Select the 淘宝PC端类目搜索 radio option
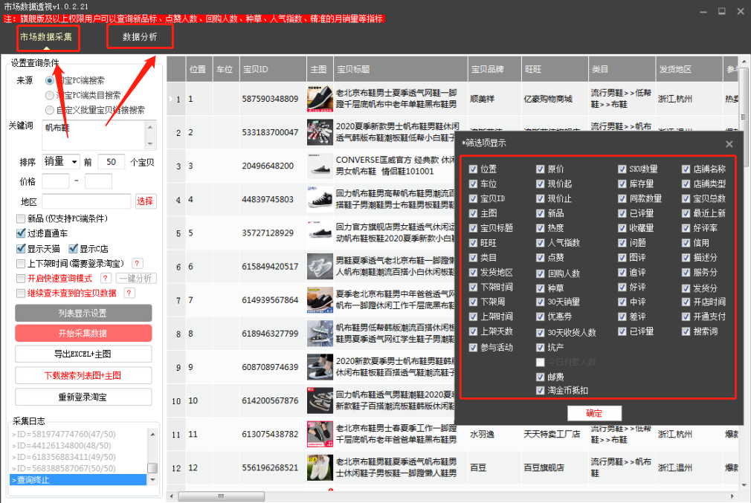Viewport: 751px width, 503px height. pos(49,95)
